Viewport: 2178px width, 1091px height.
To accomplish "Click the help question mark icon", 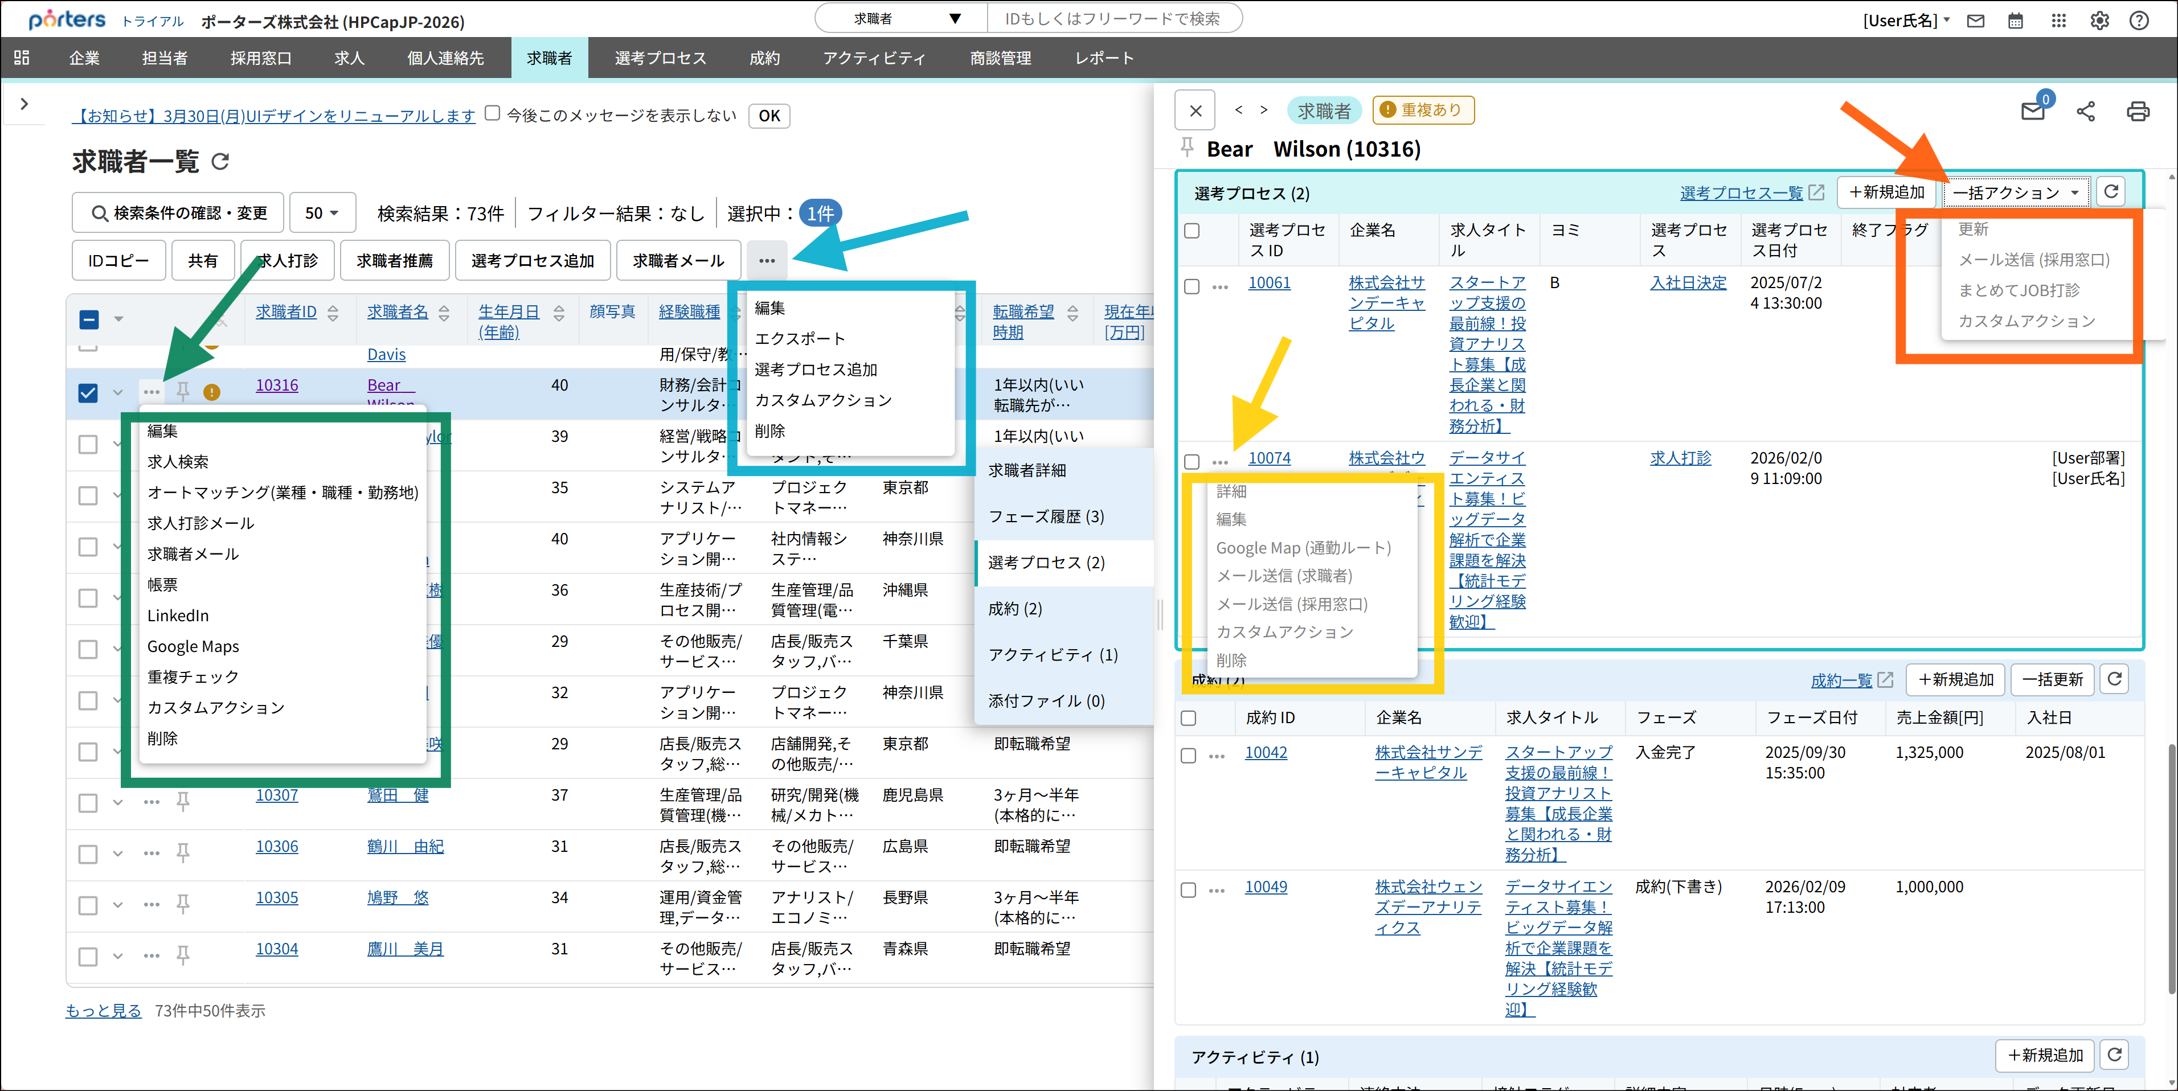I will [2139, 20].
